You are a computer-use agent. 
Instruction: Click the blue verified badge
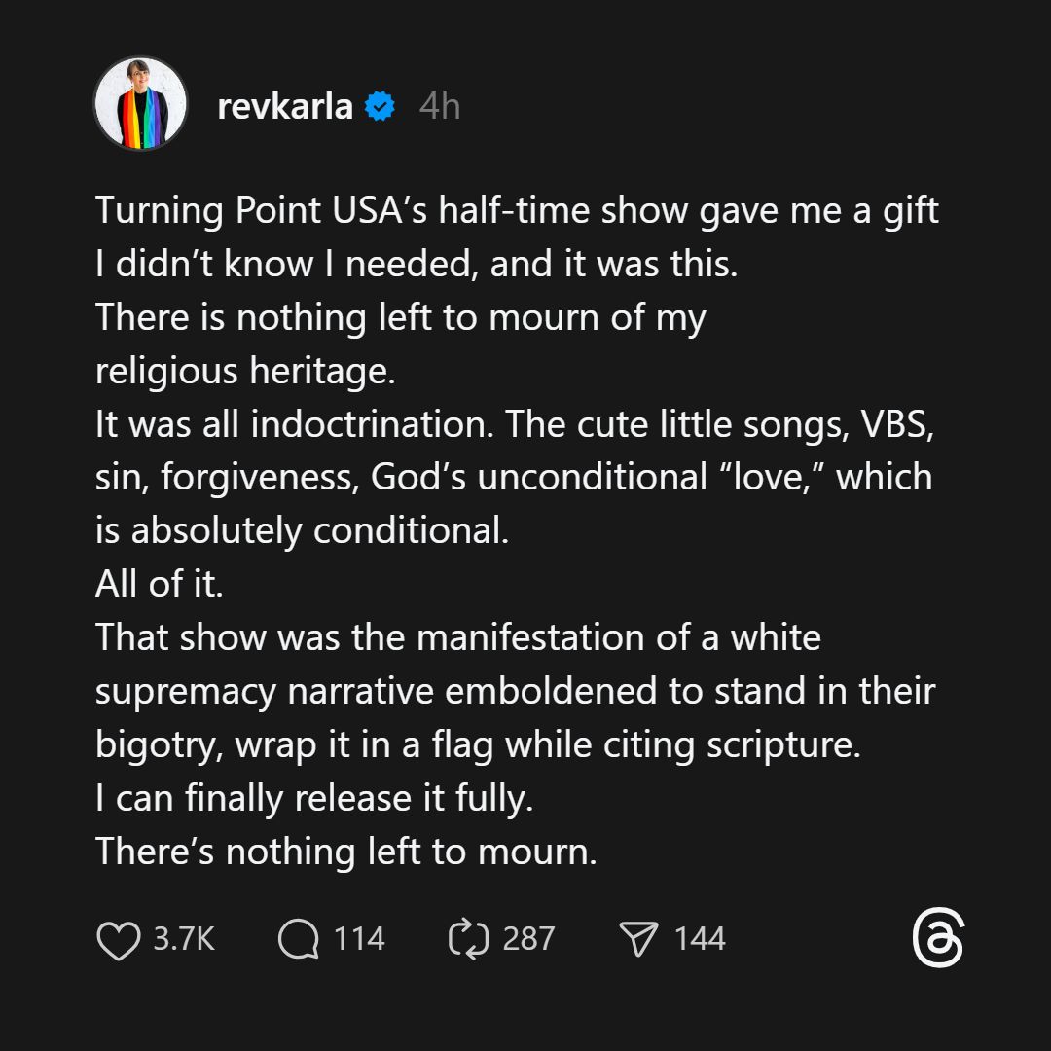coord(380,106)
